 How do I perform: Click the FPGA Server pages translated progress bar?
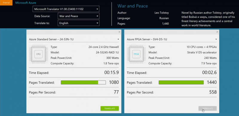click(181, 82)
